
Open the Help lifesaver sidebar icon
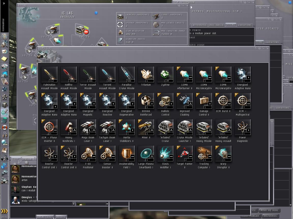click(4, 127)
